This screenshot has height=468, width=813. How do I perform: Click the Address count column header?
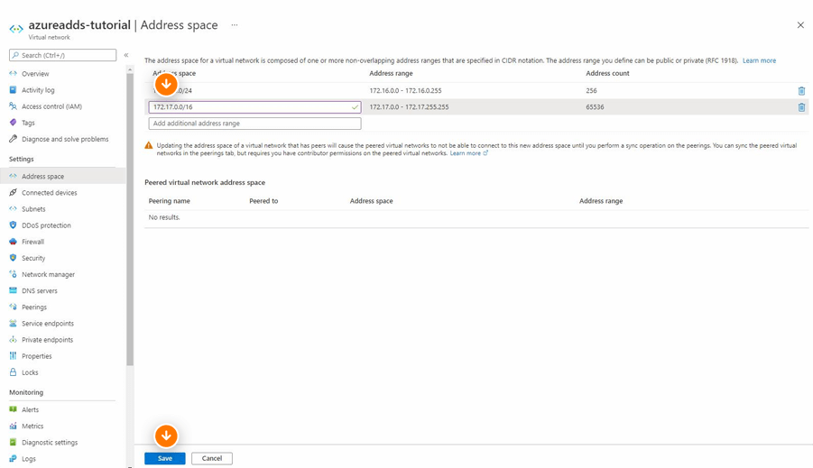607,73
